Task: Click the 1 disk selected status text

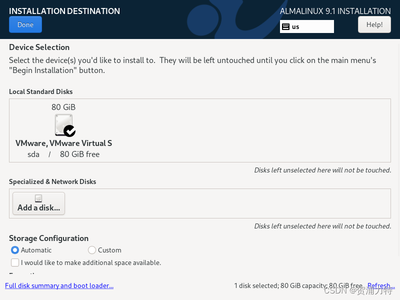Action: coord(298,285)
